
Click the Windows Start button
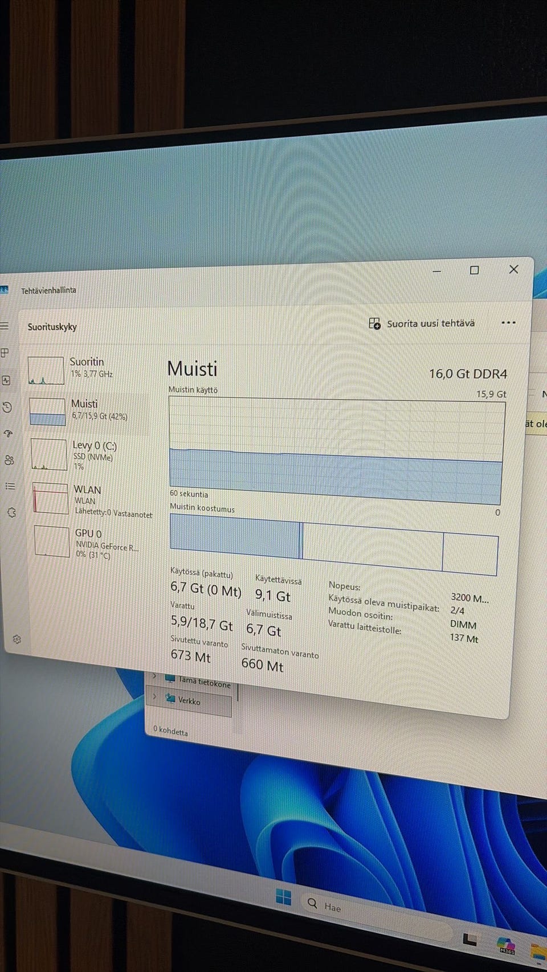tap(283, 897)
